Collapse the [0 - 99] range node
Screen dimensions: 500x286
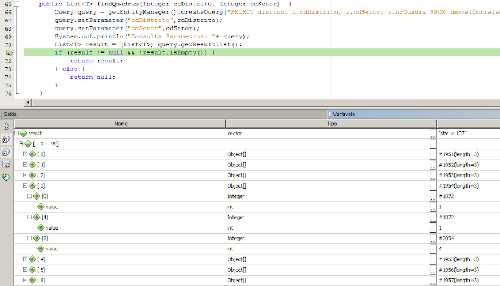click(x=21, y=144)
